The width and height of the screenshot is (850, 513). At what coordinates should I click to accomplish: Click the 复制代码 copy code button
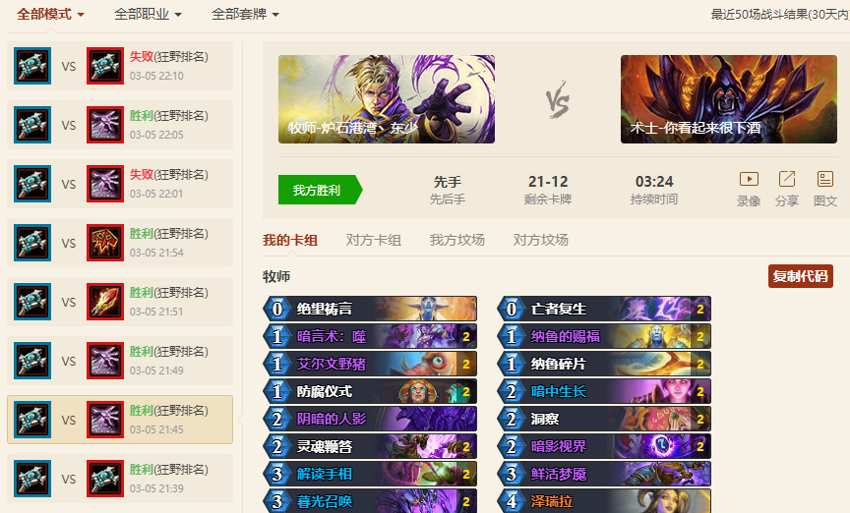[x=800, y=276]
